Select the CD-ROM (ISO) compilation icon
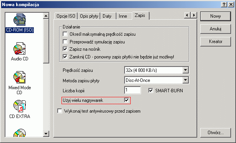236x143 pixels. [20, 23]
